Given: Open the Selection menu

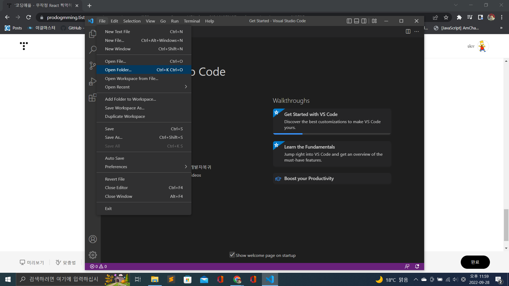Looking at the screenshot, I should [132, 21].
